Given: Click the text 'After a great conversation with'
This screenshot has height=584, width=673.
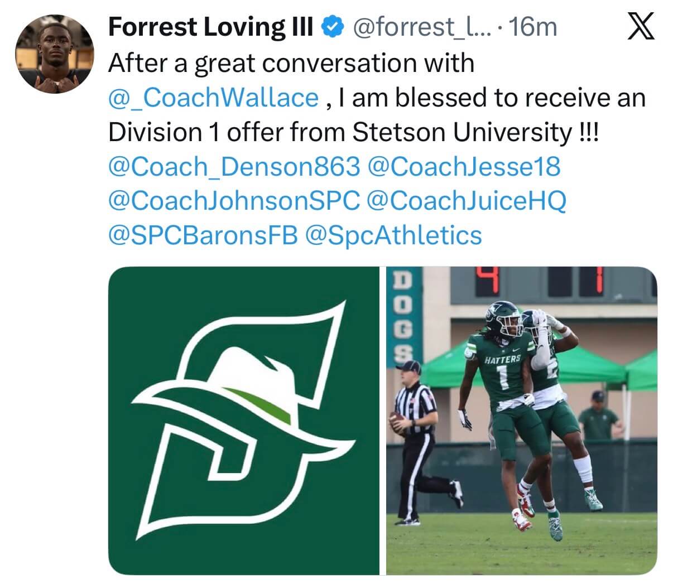Looking at the screenshot, I should [x=291, y=63].
